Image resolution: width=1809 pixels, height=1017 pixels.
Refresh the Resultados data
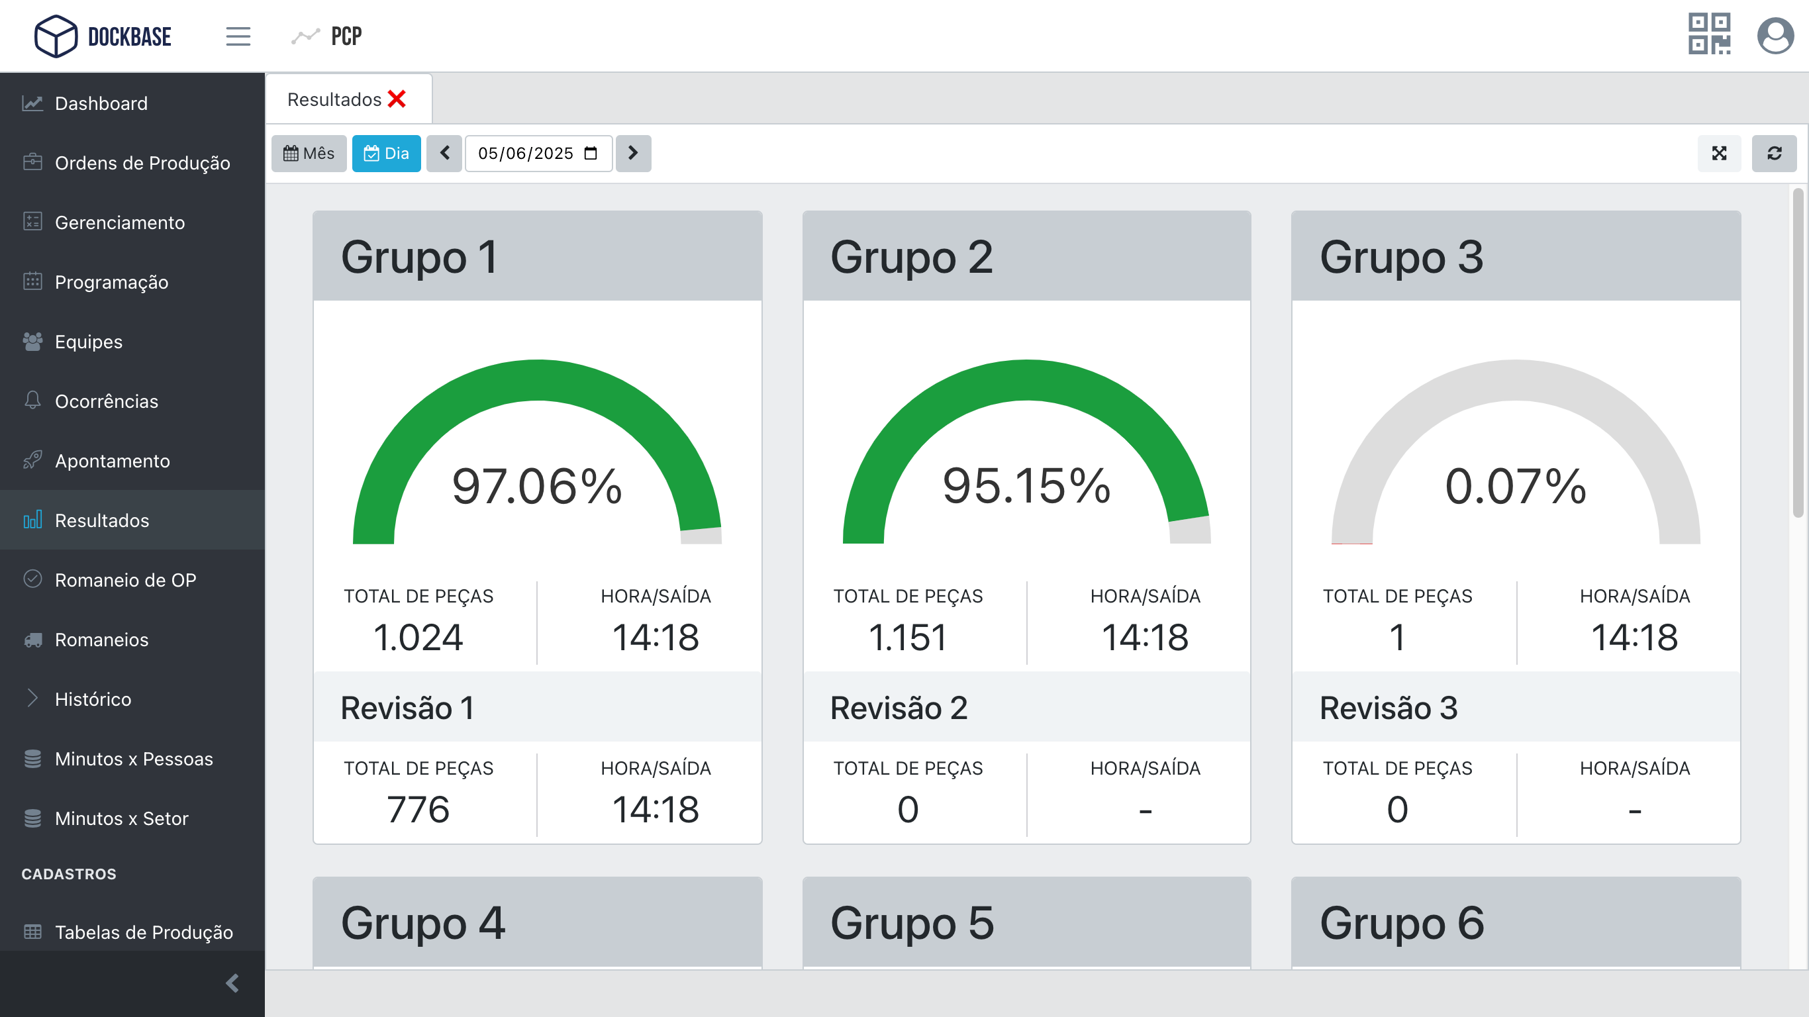(1775, 153)
